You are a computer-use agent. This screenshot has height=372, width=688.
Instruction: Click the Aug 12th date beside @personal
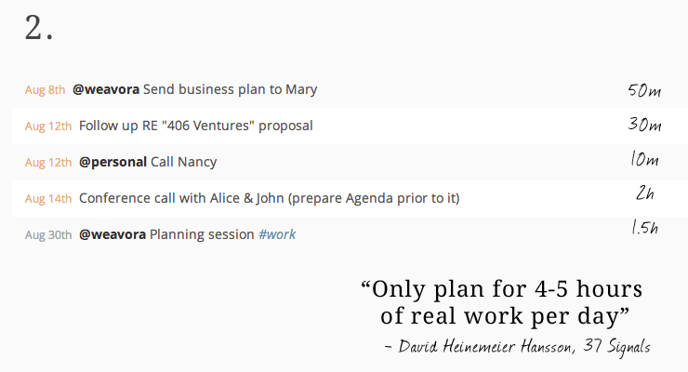[48, 163]
